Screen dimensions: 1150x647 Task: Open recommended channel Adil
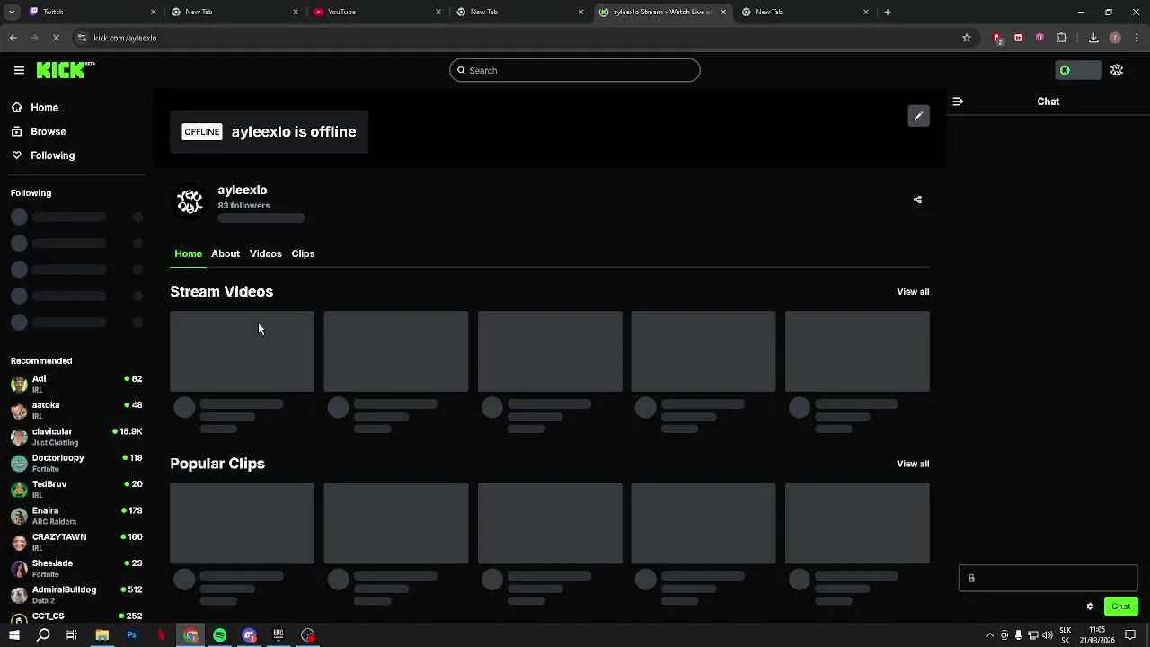coord(76,385)
